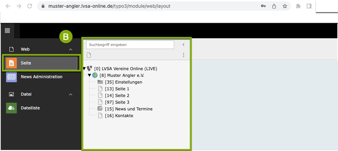
Task: Click the TYPO3 logo icon on root node
Action: (89, 68)
